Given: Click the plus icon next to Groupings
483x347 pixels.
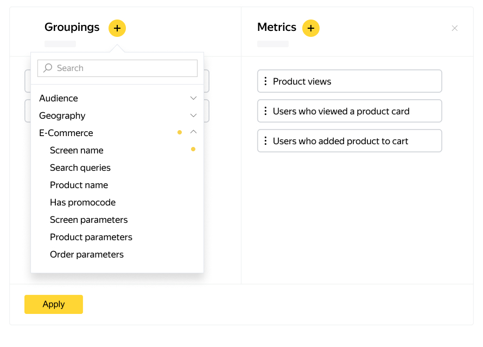Looking at the screenshot, I should click(117, 28).
